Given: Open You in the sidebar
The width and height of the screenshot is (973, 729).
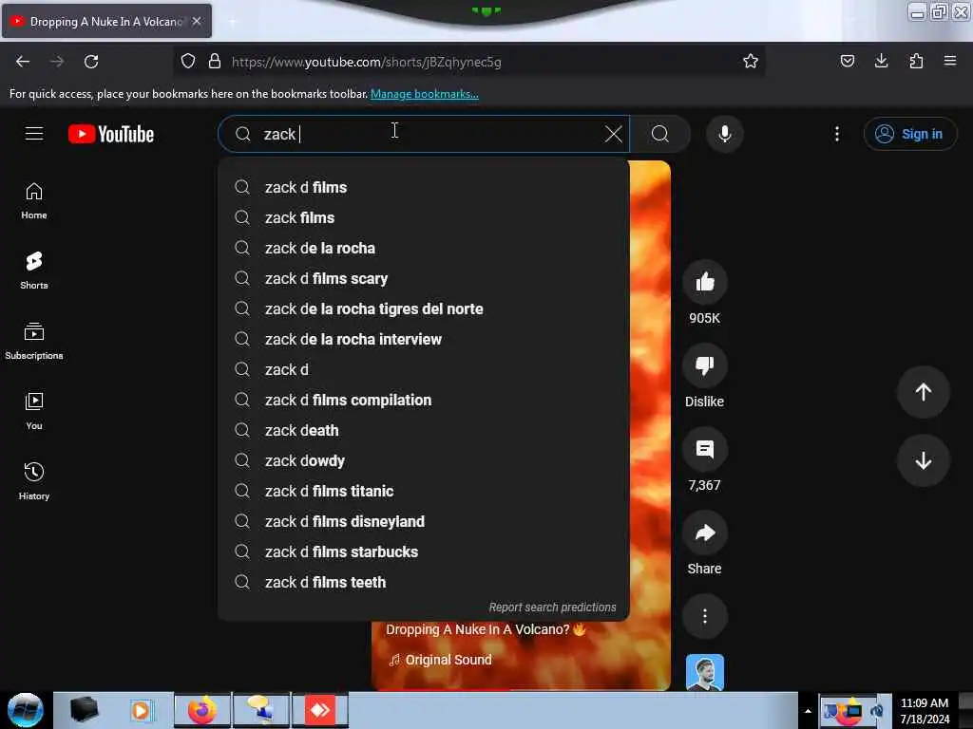Looking at the screenshot, I should tap(34, 412).
